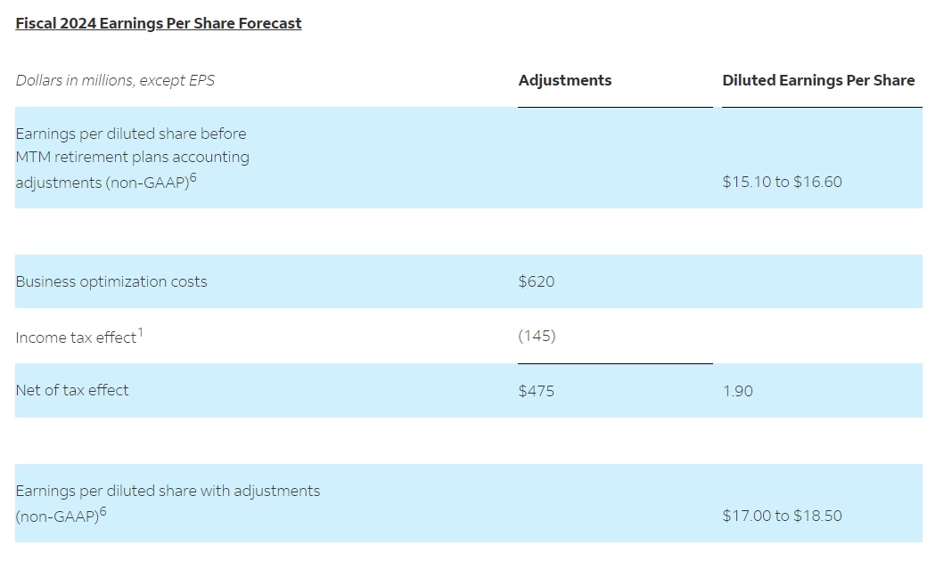Select the Business optimization costs label
This screenshot has height=561, width=952.
pos(111,281)
